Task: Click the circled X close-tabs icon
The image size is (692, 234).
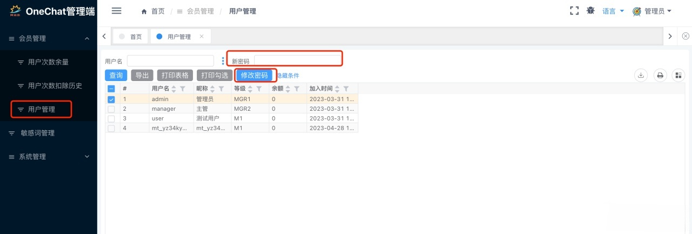Action: 686,36
